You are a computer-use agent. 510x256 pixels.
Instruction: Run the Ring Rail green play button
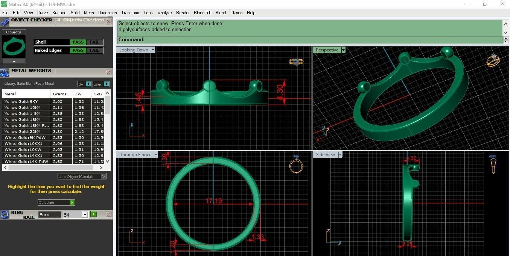tap(94, 214)
